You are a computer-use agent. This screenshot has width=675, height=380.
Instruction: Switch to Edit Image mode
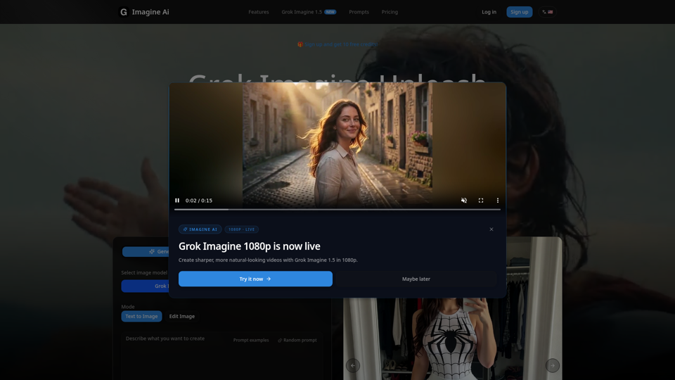pyautogui.click(x=181, y=316)
